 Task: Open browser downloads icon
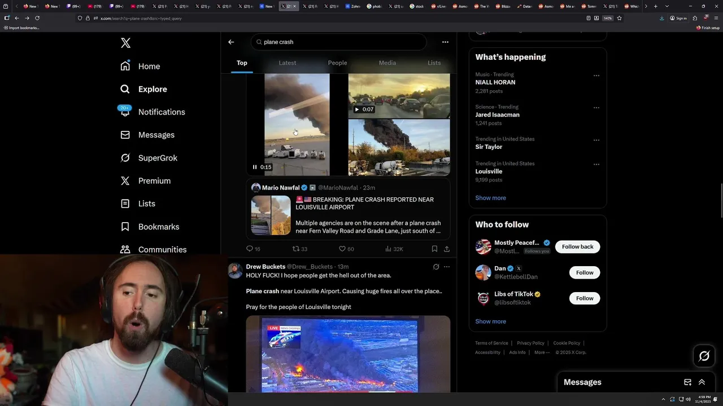[x=661, y=18]
